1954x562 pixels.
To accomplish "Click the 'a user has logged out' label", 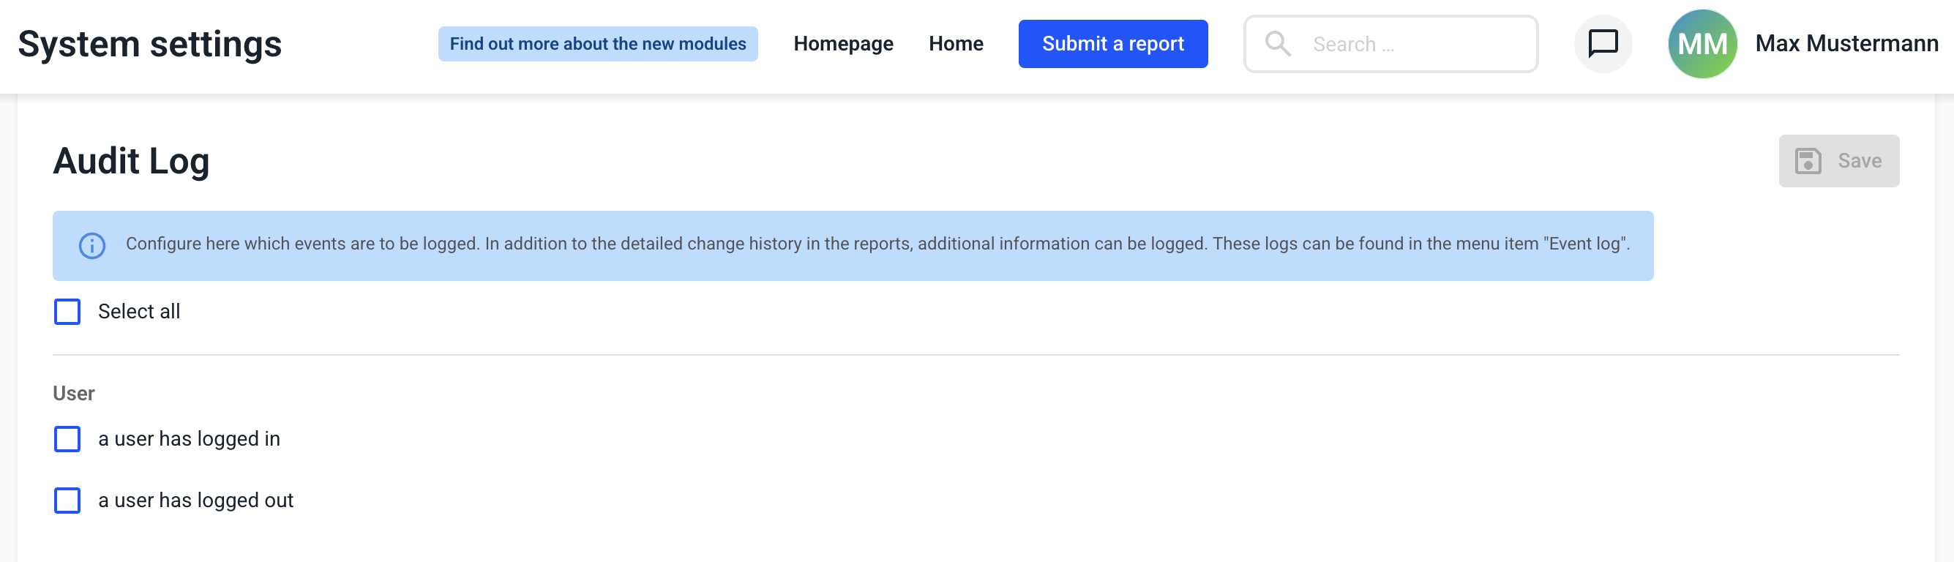I will 195,501.
